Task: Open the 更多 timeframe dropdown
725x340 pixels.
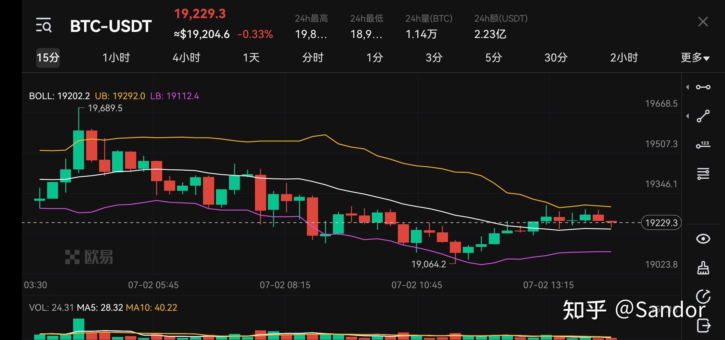Action: [x=695, y=58]
